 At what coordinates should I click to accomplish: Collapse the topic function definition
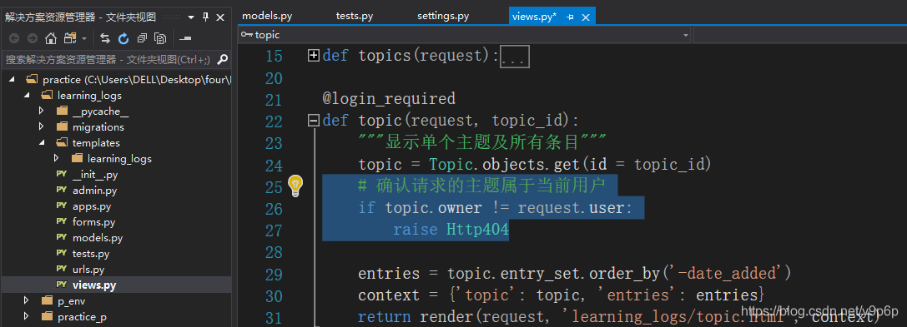(314, 121)
